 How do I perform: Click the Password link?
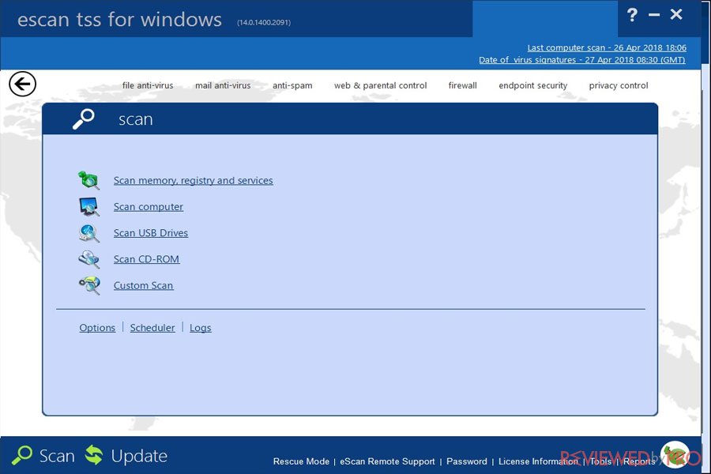point(467,461)
